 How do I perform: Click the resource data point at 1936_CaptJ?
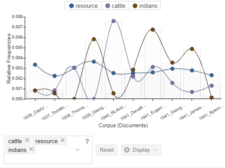35,65
